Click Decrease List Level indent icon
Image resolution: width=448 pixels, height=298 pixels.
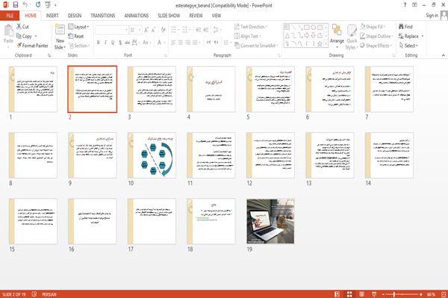199,30
